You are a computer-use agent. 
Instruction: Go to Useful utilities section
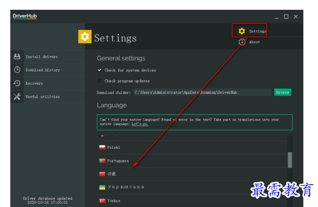(x=48, y=97)
